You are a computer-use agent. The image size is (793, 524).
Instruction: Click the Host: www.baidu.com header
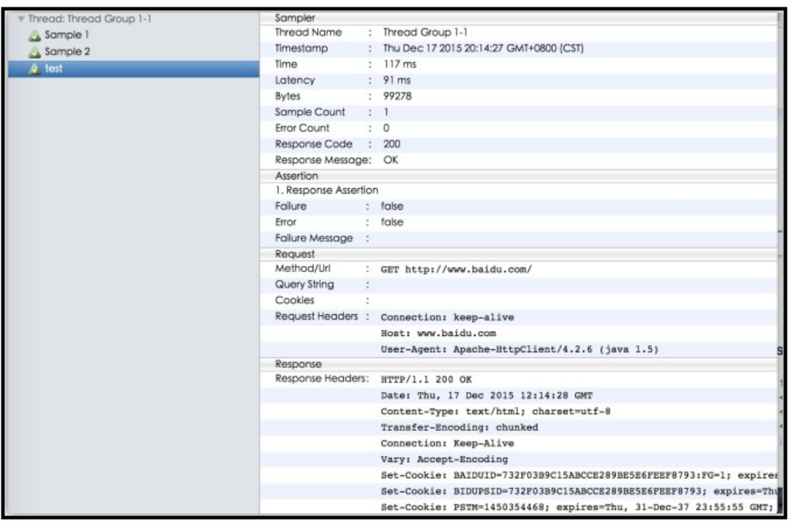pyautogui.click(x=438, y=334)
